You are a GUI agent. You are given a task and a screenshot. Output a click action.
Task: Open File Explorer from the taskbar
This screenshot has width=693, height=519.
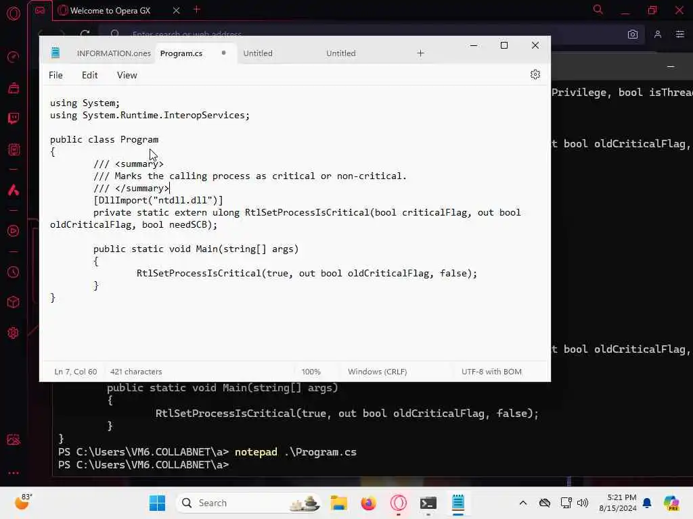[339, 503]
